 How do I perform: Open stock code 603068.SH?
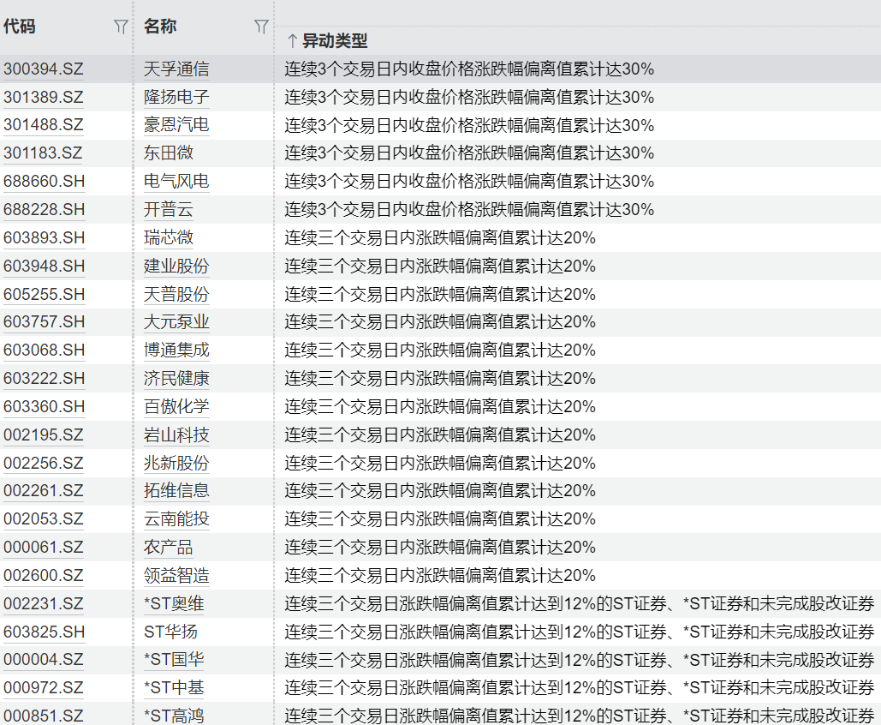[x=45, y=350]
